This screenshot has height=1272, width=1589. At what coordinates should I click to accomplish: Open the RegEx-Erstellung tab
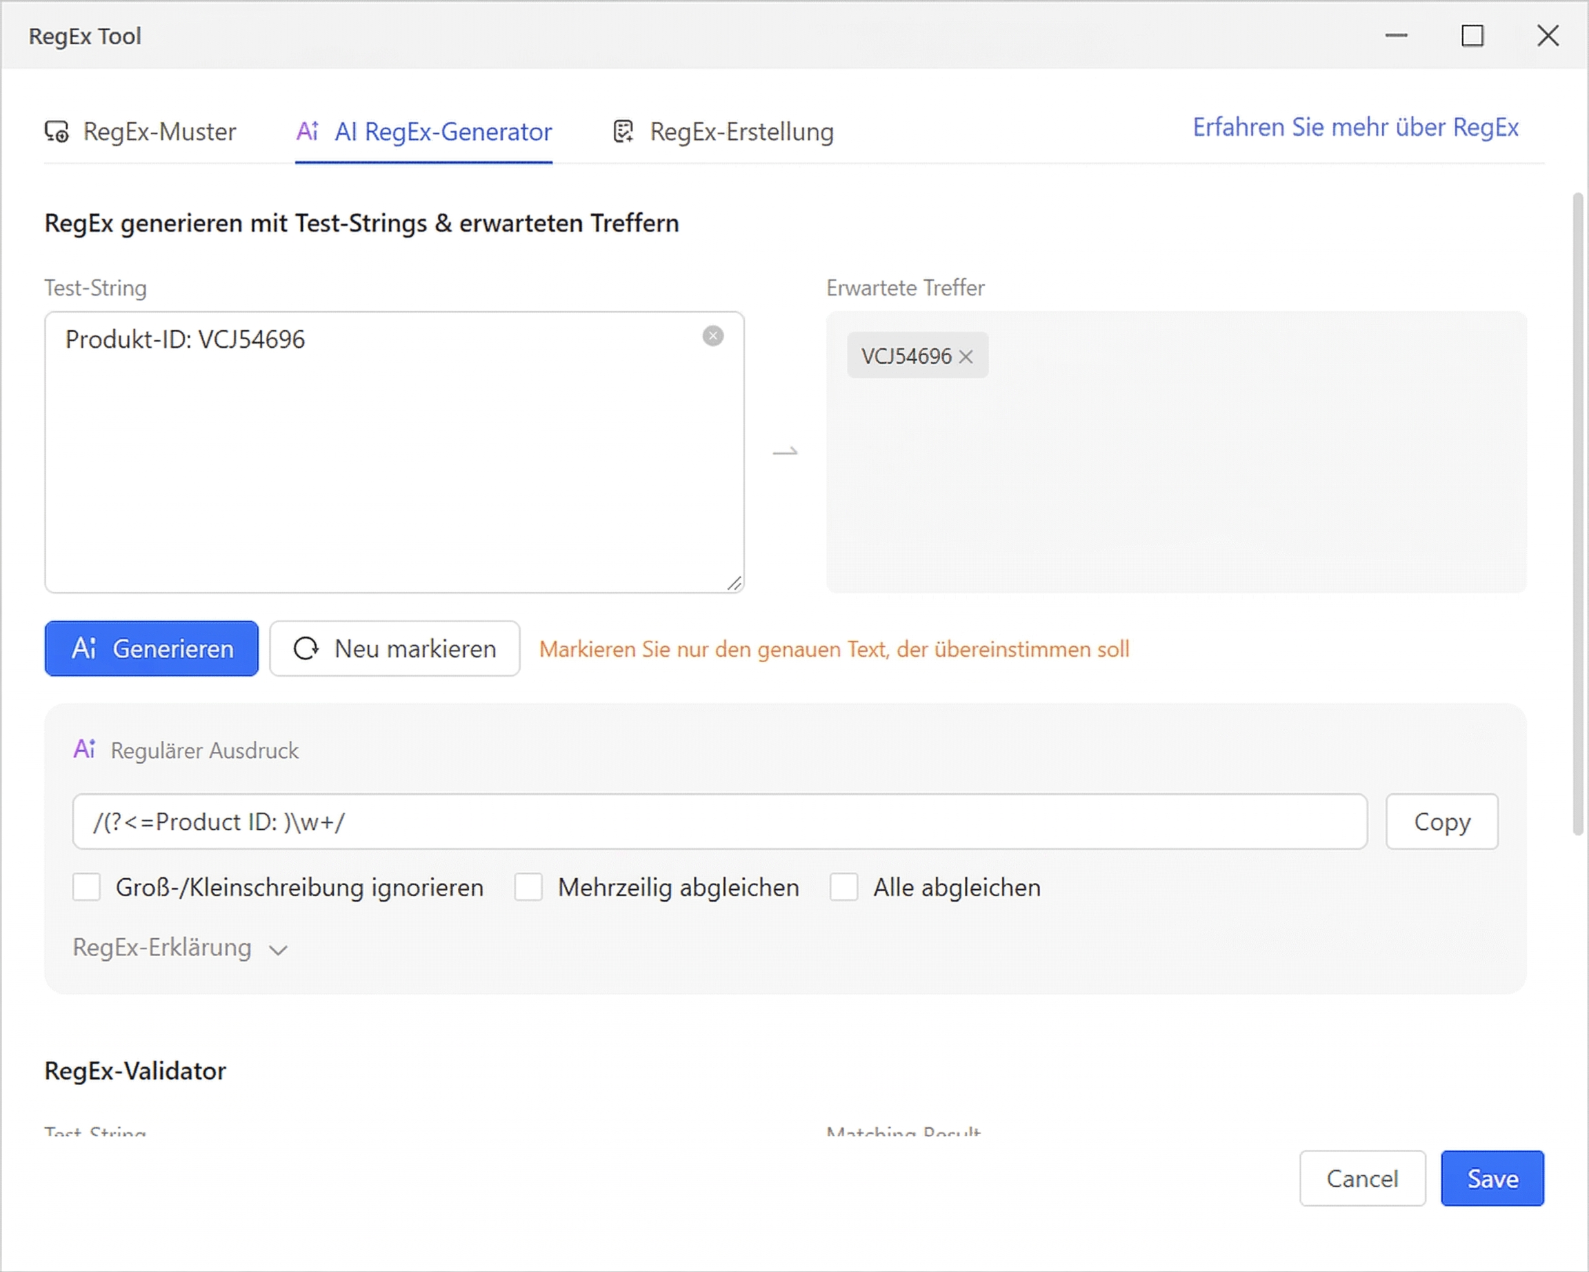[x=741, y=132]
